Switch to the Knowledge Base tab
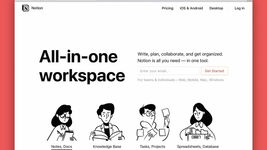 point(107,147)
